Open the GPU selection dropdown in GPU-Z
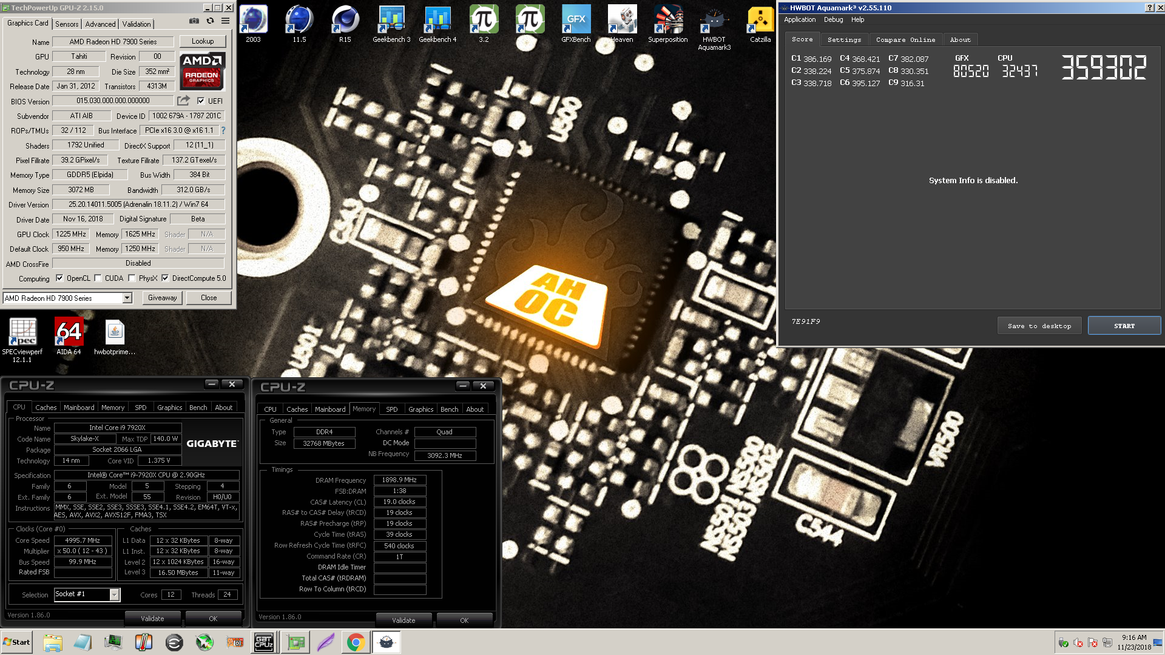 pos(127,298)
